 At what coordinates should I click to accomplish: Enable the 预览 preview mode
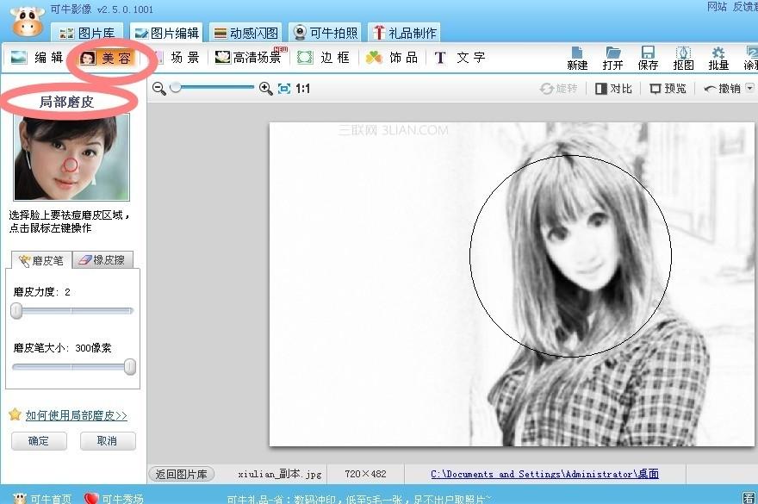[668, 88]
